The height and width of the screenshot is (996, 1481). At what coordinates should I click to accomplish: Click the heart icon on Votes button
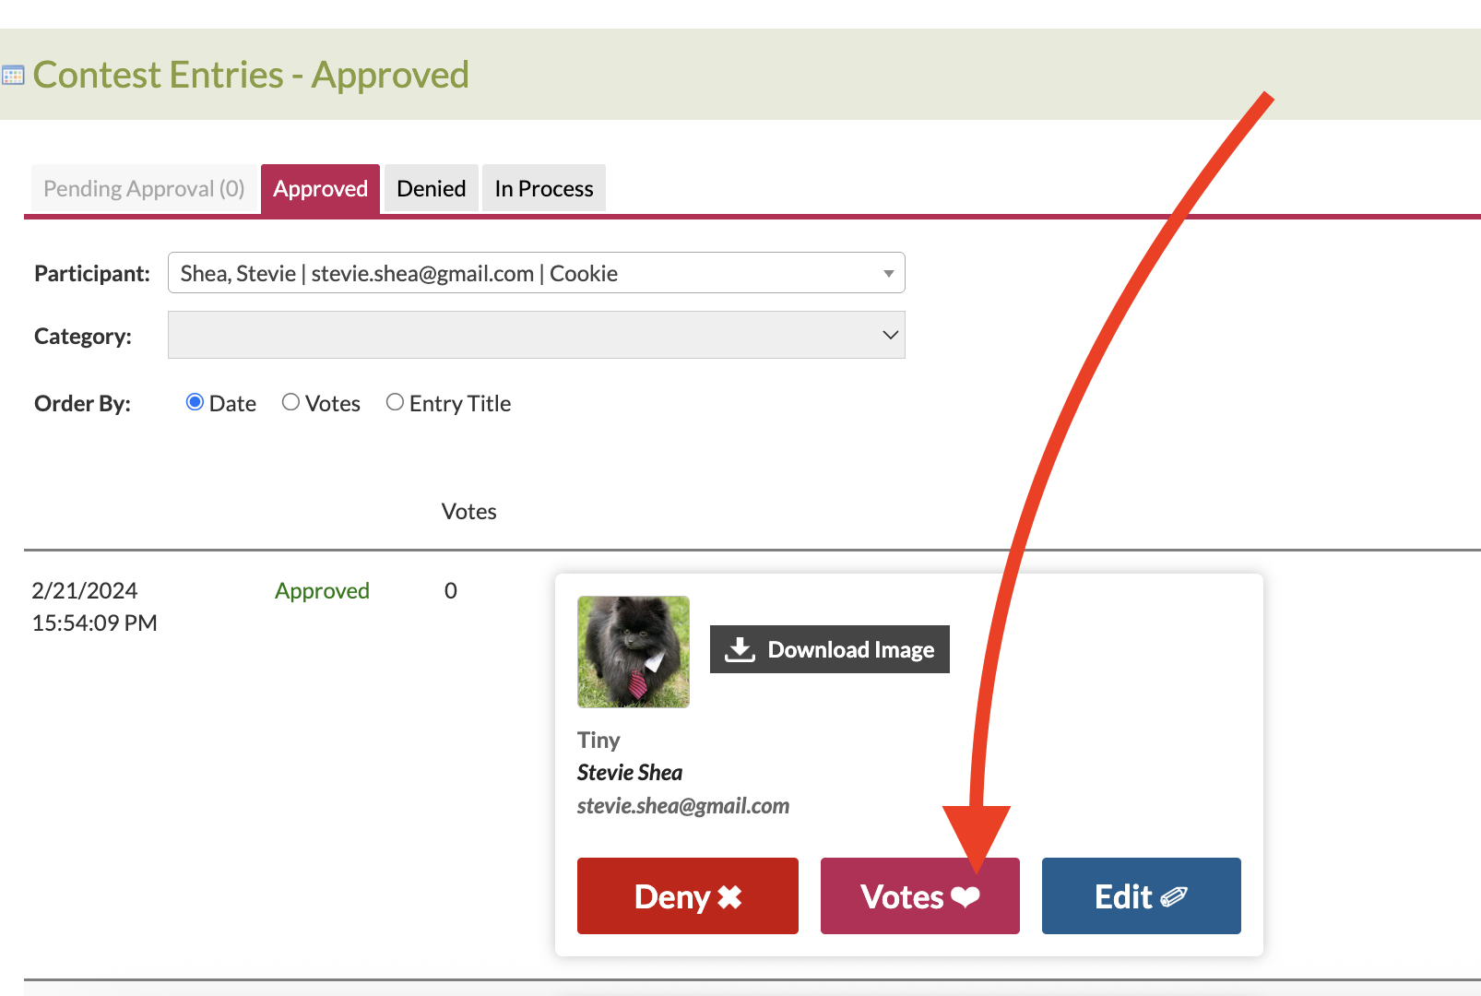point(966,896)
